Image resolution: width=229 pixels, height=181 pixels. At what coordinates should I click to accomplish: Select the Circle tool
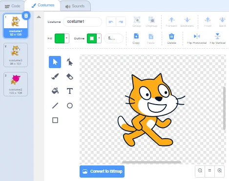pyautogui.click(x=70, y=106)
